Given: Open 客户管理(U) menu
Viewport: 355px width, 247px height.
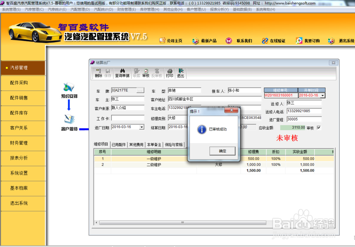Looking at the screenshot, I should (196, 9).
